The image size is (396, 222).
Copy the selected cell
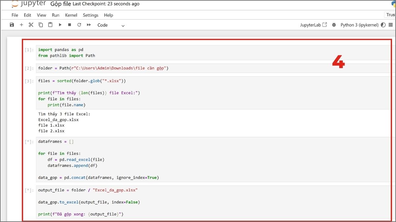[41, 25]
